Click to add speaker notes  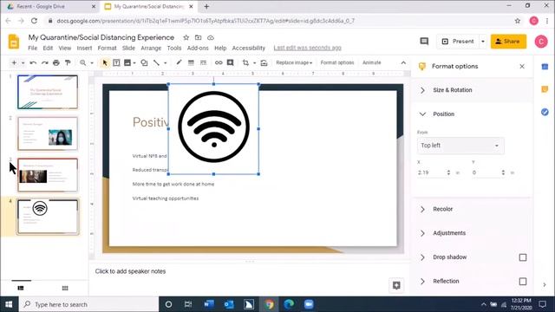(130, 271)
